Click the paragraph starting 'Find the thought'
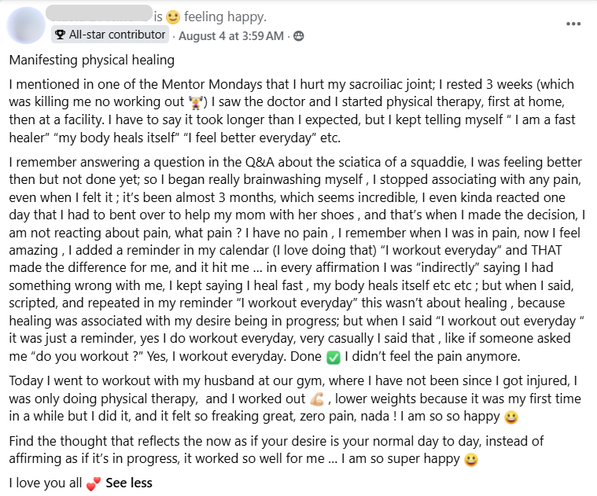This screenshot has width=597, height=496. pos(276,450)
